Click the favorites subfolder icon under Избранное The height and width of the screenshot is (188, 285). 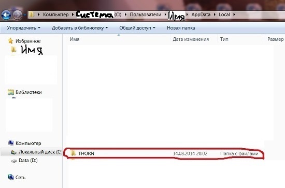click(x=13, y=49)
